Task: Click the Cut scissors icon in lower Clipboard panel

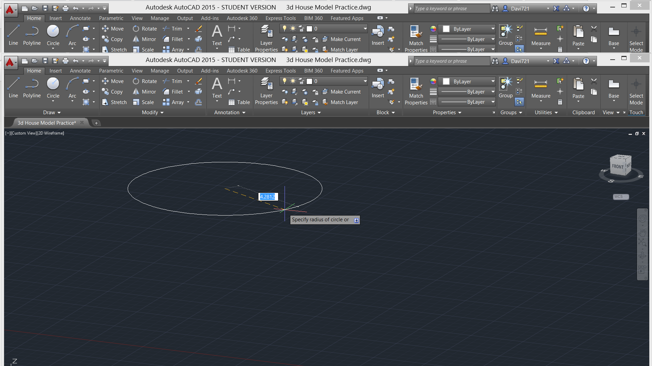Action: click(594, 81)
